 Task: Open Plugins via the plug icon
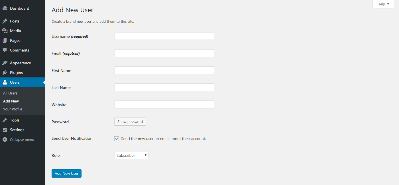click(5, 72)
